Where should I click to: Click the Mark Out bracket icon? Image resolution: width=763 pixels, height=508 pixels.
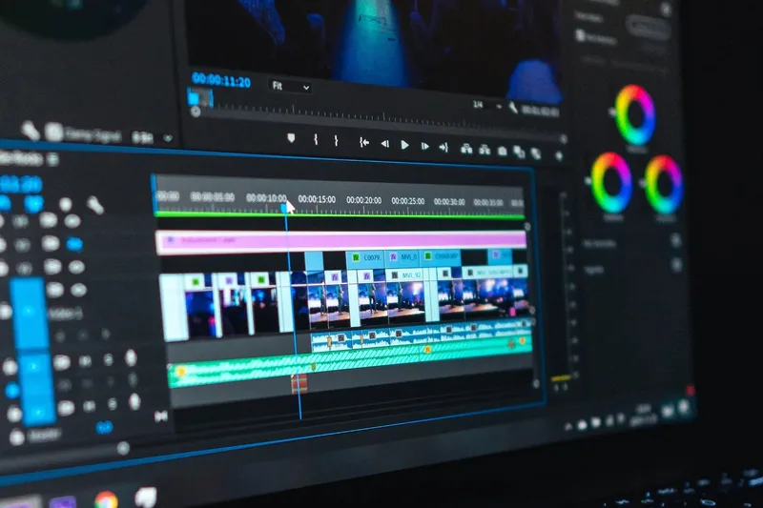(337, 140)
